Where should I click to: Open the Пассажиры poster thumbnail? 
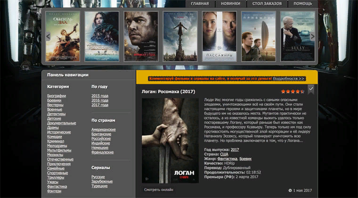pos(219,37)
